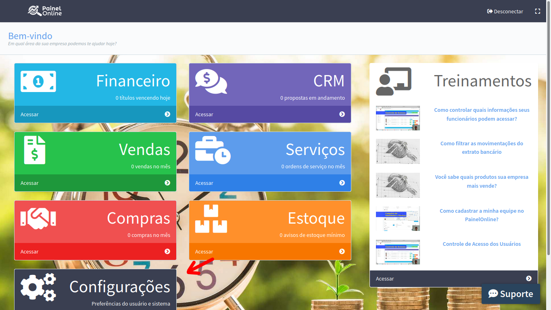Click the Painel Online logo

click(x=45, y=11)
